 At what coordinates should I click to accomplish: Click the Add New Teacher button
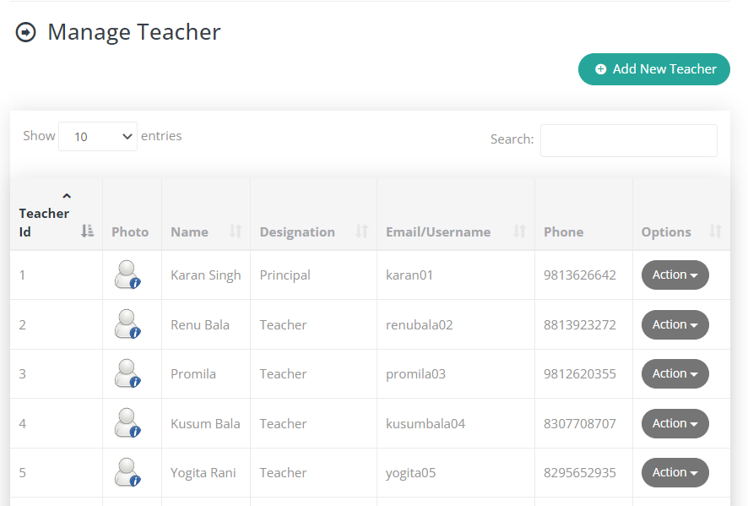click(x=654, y=69)
